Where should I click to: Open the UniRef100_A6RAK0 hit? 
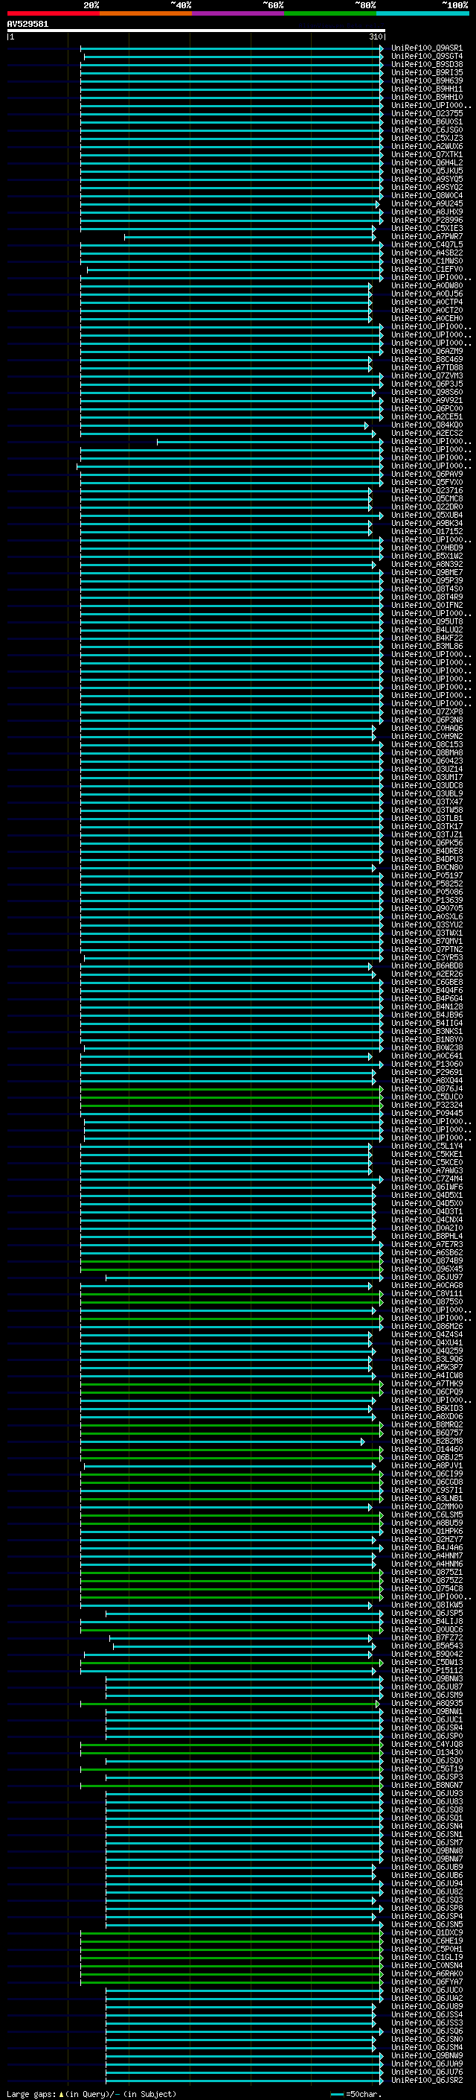tap(426, 1973)
